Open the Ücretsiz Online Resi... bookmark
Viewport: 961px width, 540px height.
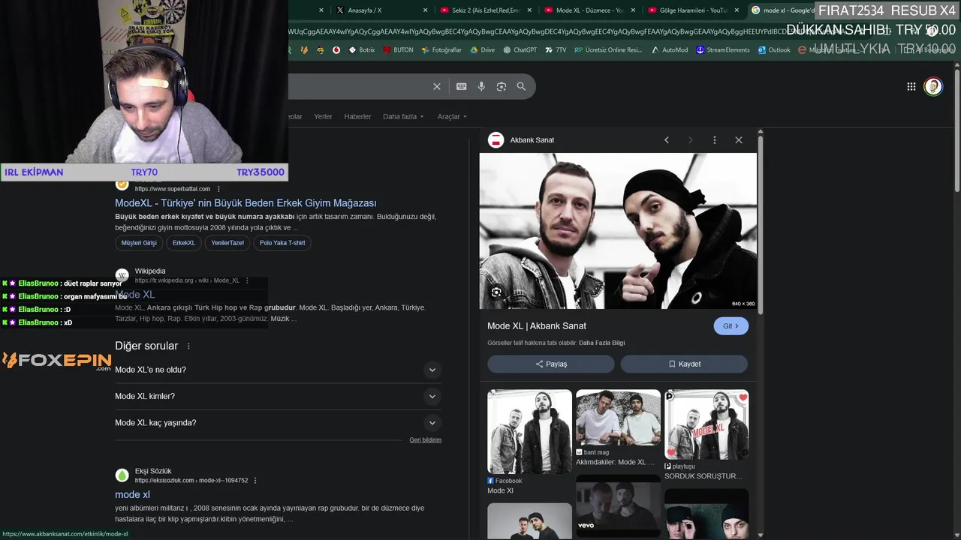click(608, 50)
